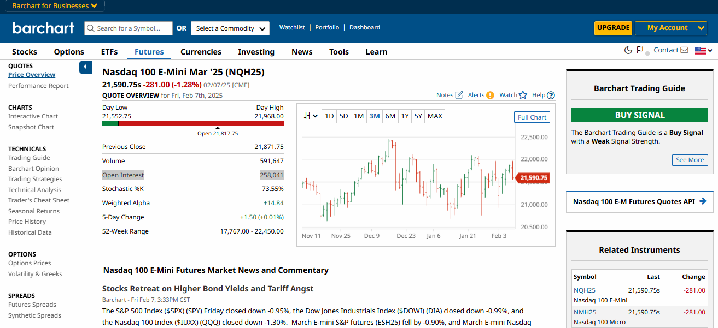Open the Portfolio link
The width and height of the screenshot is (718, 328).
(327, 27)
